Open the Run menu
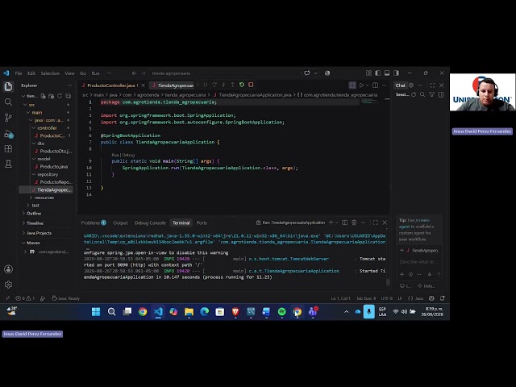The image size is (516, 387). [95, 73]
